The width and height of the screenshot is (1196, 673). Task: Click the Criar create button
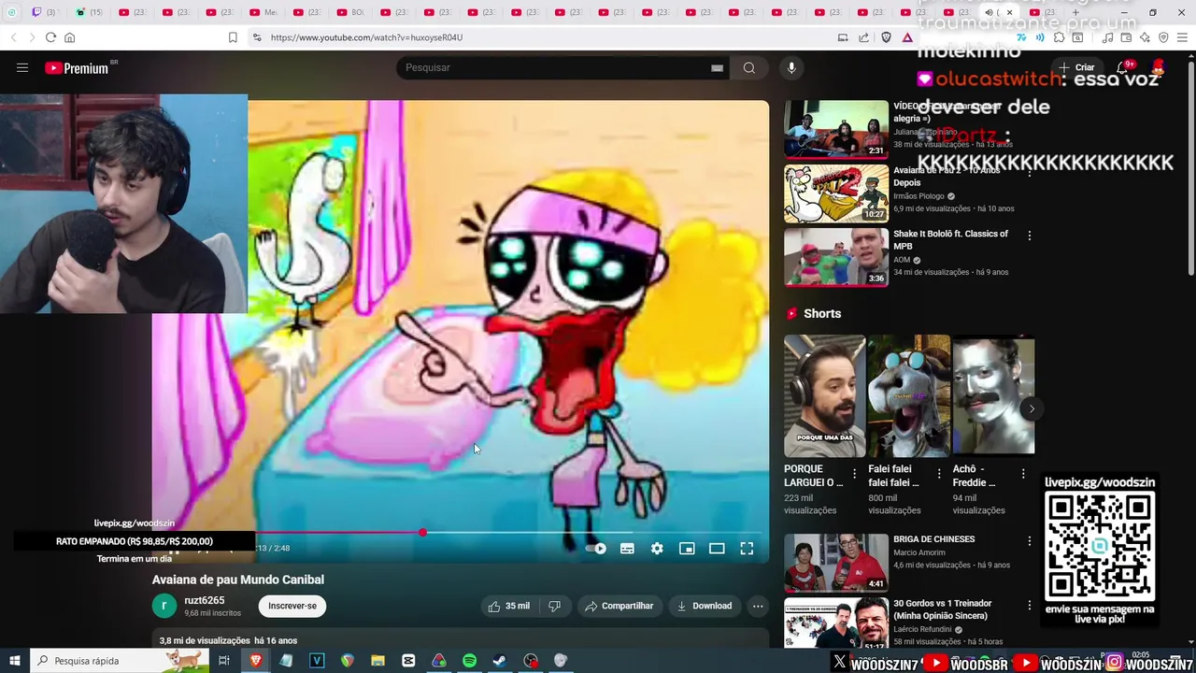[x=1076, y=67]
